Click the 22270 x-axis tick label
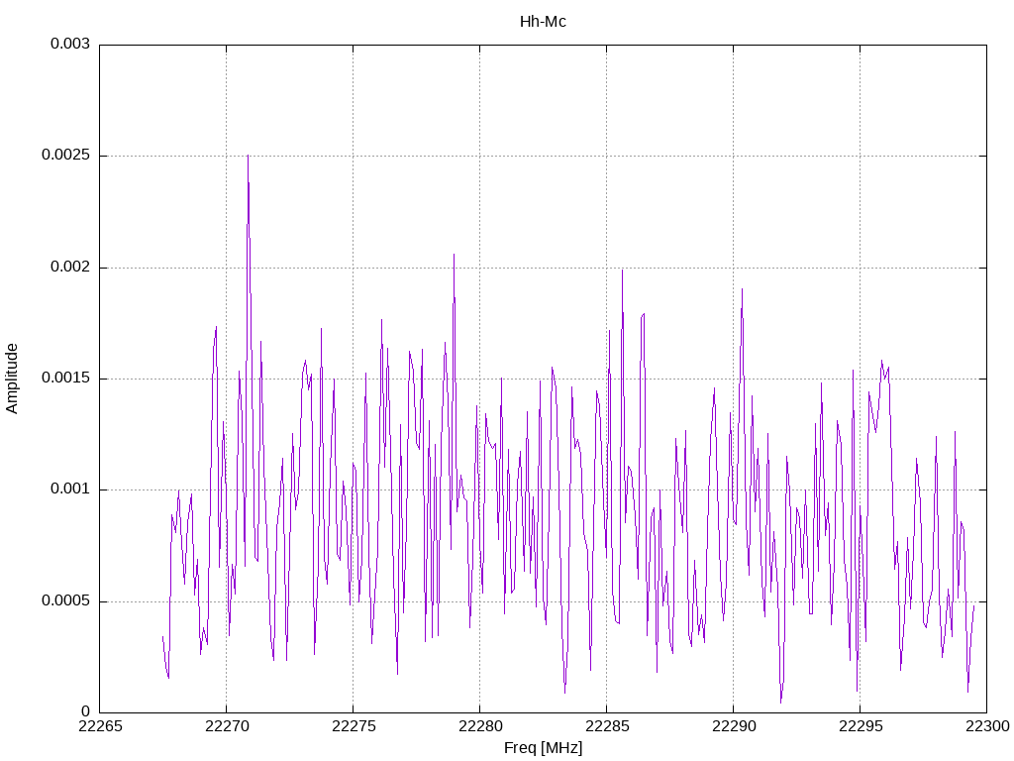 pyautogui.click(x=227, y=726)
